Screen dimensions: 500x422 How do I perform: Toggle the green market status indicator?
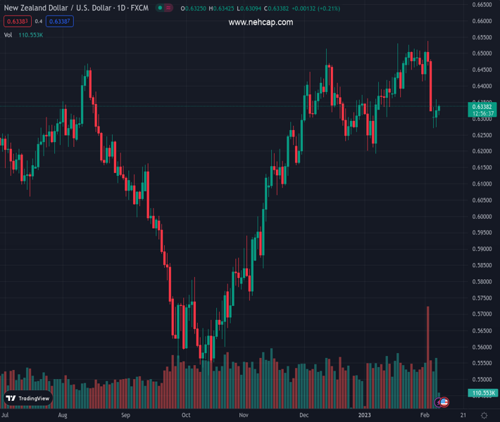[161, 8]
